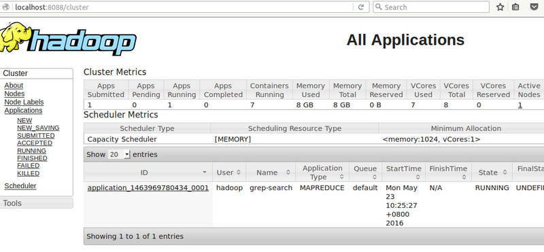Image resolution: width=544 pixels, height=252 pixels.
Task: Click the '[MEMORY]' resource type value
Action: pyautogui.click(x=233, y=139)
